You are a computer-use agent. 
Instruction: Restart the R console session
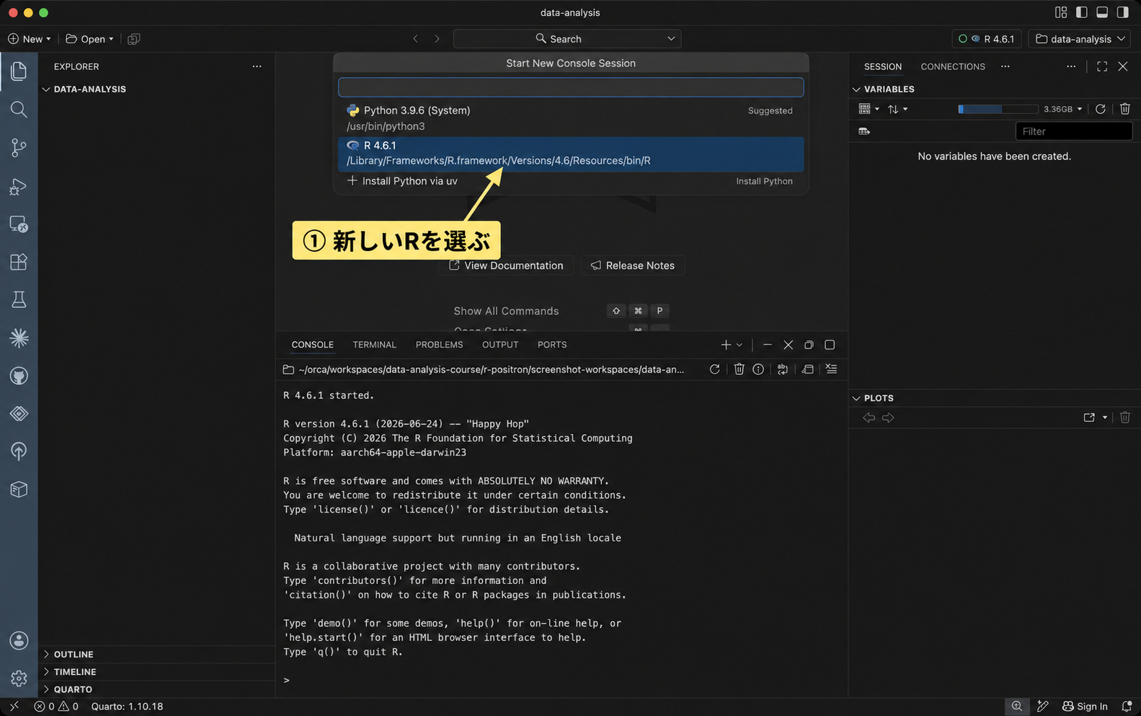coord(714,369)
